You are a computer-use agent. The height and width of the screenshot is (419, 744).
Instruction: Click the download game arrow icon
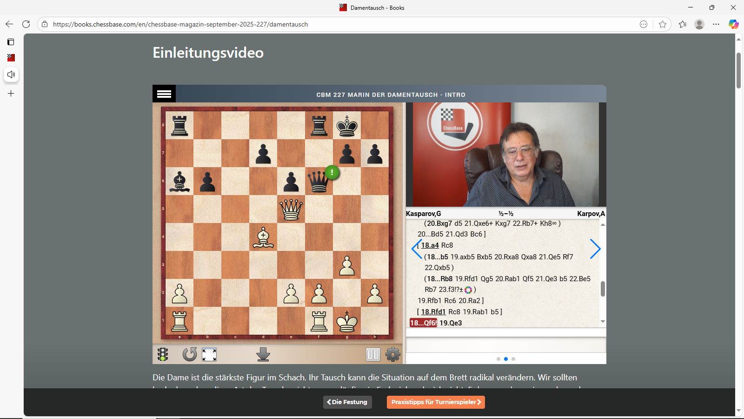[x=263, y=354]
